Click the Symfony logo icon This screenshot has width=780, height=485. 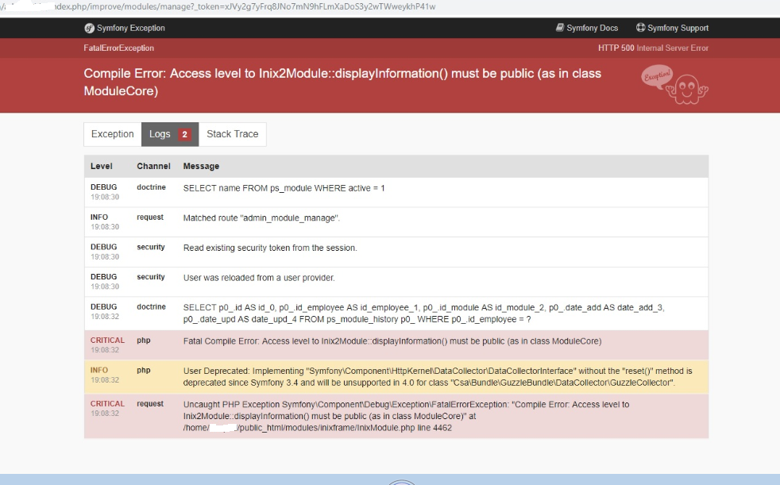[x=89, y=29]
